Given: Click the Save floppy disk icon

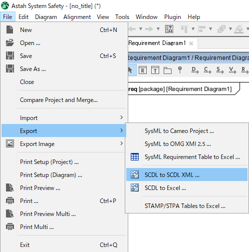Looking at the screenshot, I should pos(10,55).
